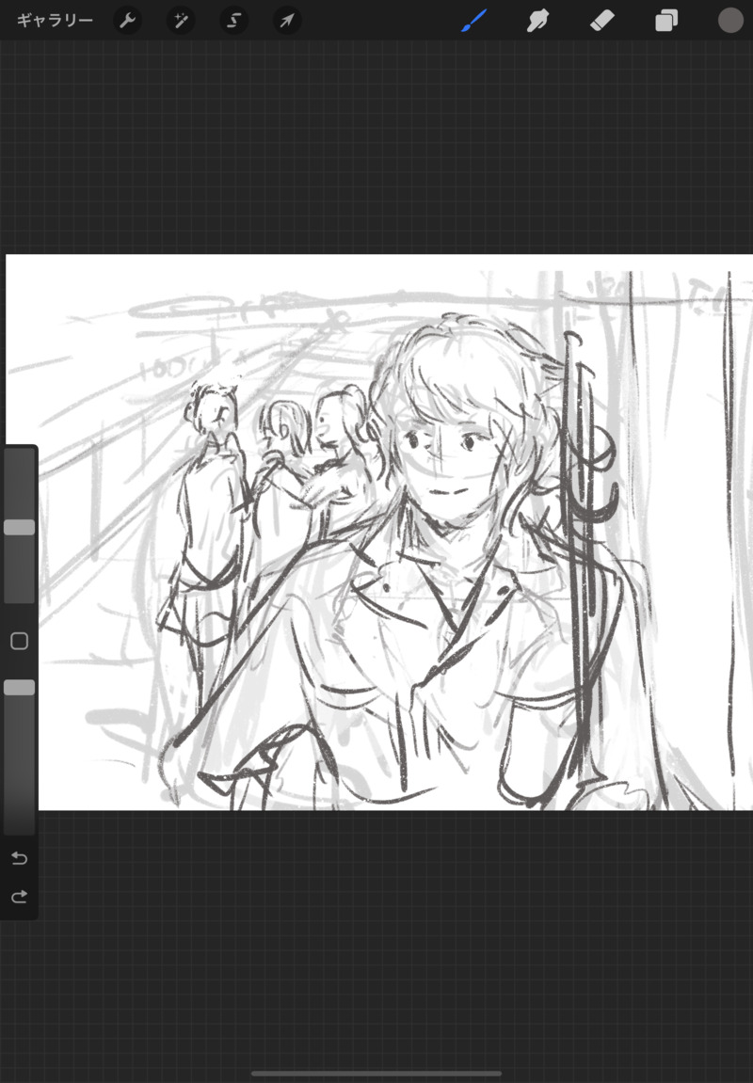Activate the Selection S-shaped tool
This screenshot has width=753, height=1083.
(x=233, y=21)
